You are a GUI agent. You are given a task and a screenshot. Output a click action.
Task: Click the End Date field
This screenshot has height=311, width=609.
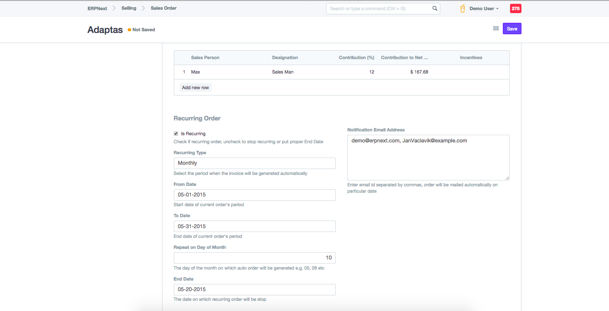pos(255,289)
